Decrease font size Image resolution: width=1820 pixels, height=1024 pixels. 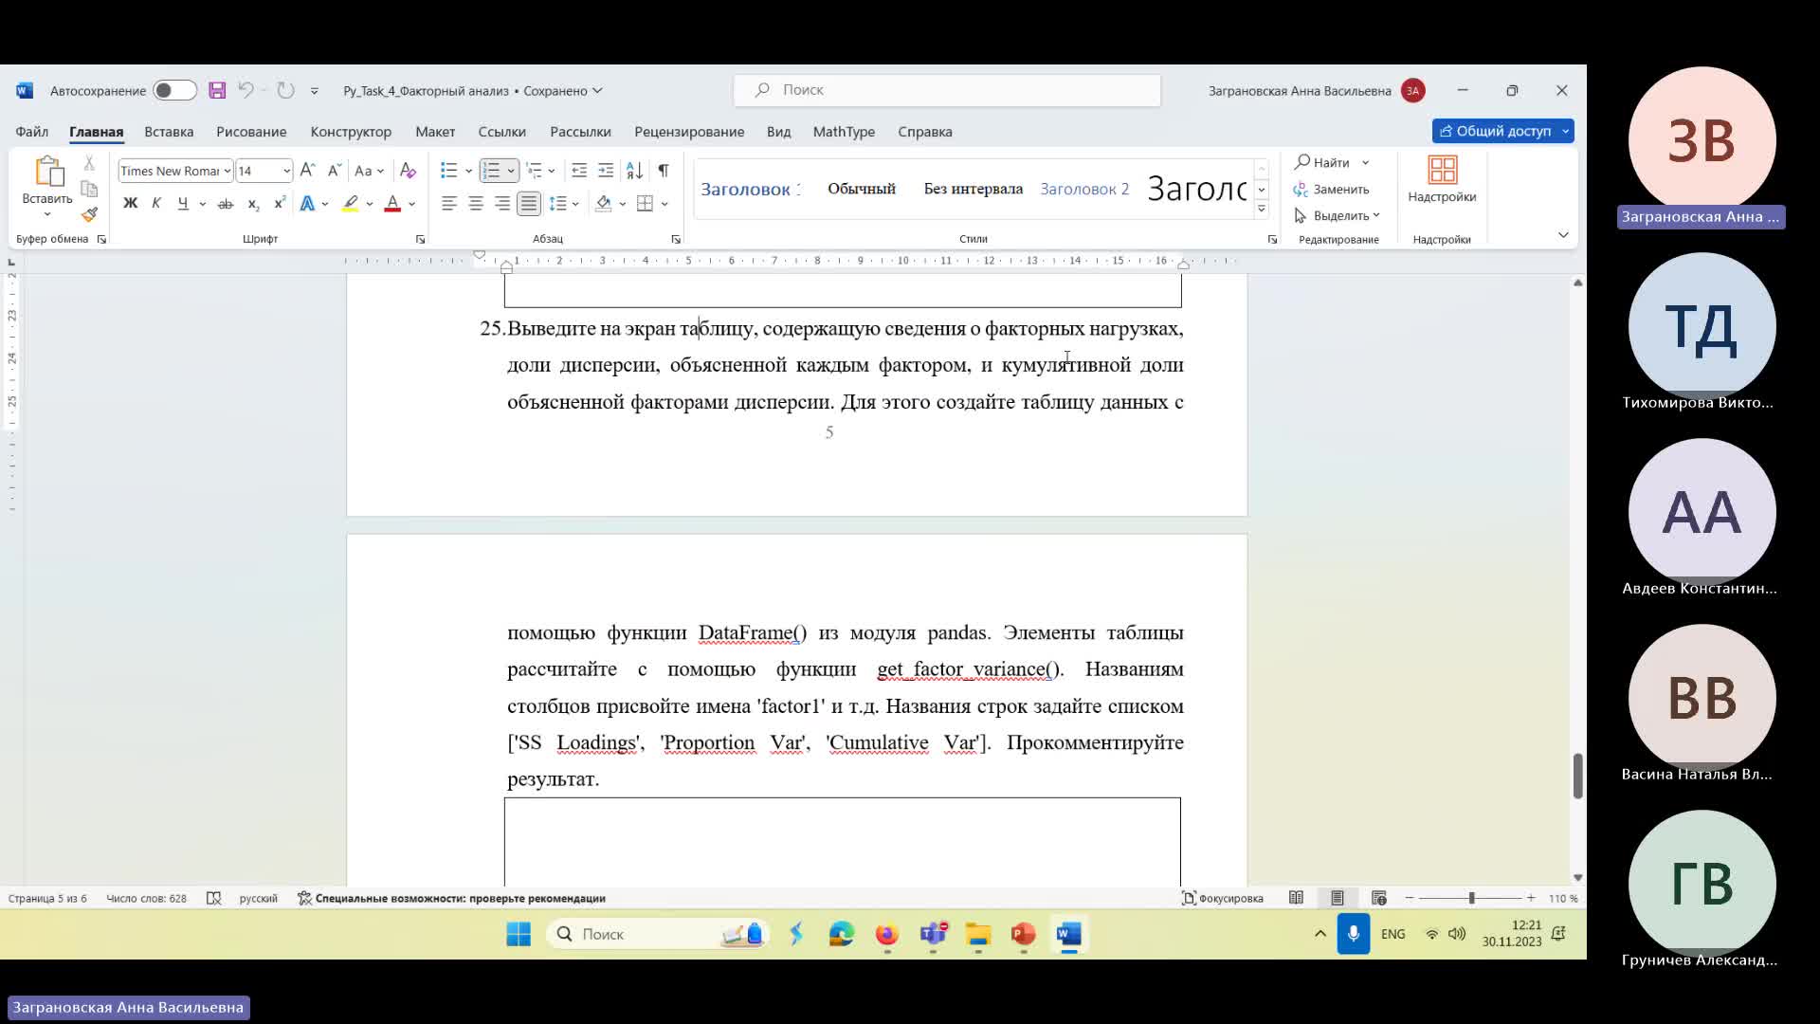[x=334, y=171]
